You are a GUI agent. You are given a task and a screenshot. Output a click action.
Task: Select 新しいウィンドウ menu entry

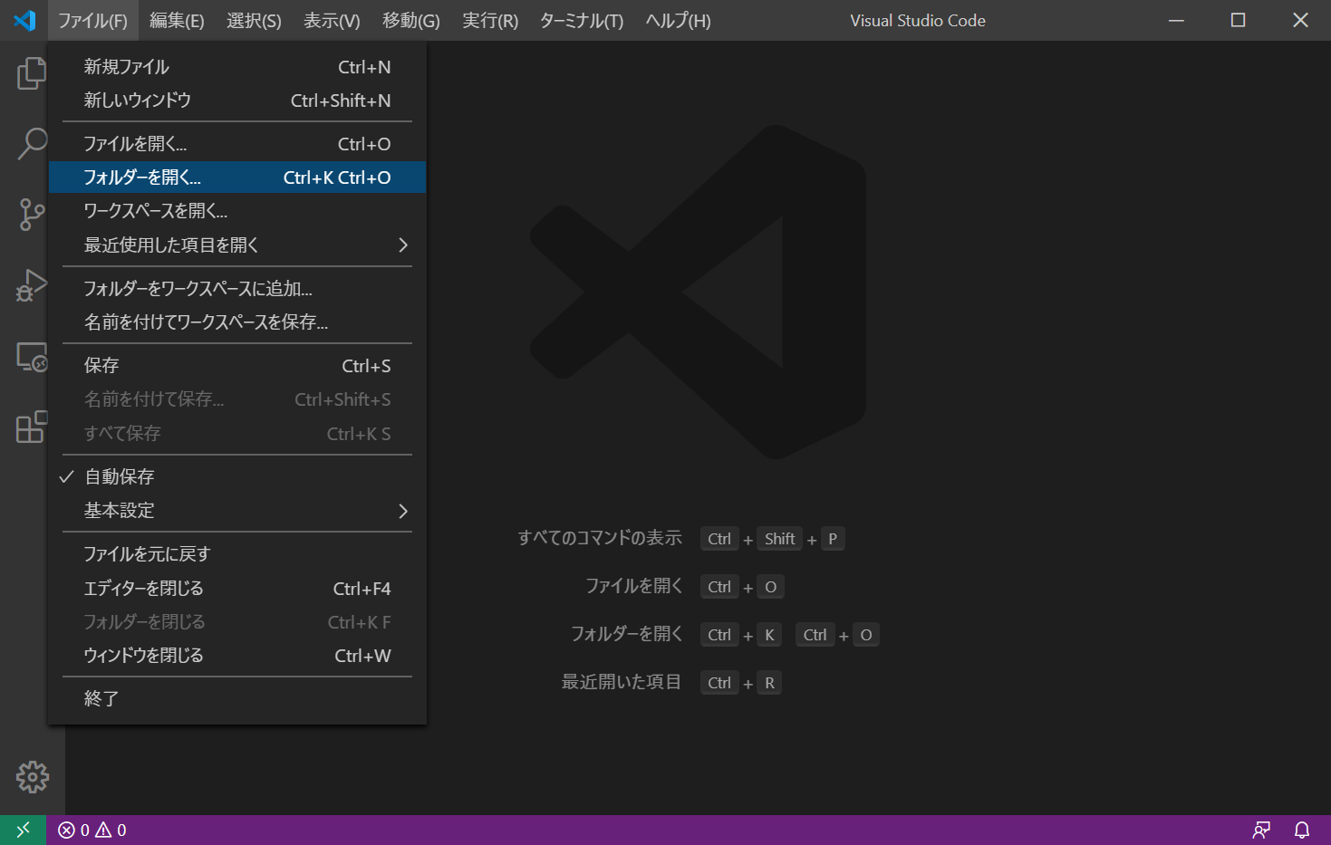point(236,101)
